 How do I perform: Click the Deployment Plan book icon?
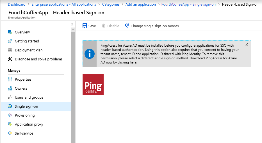(x=10, y=50)
